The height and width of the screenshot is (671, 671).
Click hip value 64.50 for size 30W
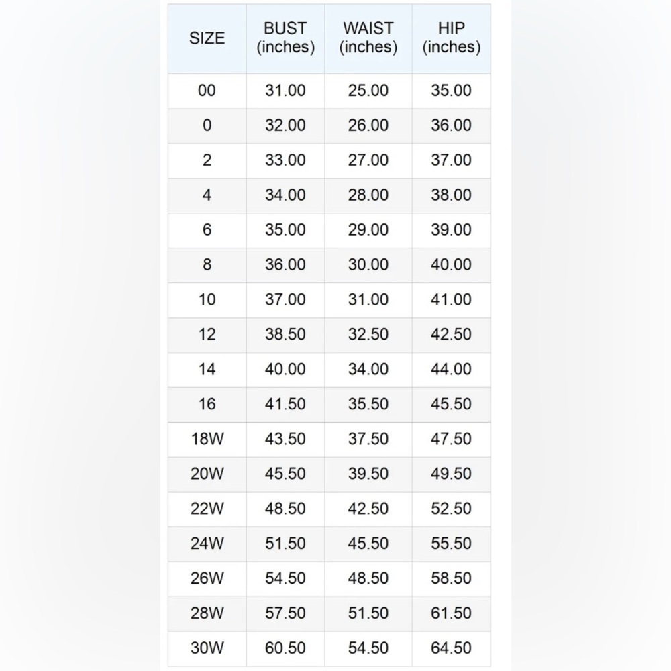click(x=451, y=648)
